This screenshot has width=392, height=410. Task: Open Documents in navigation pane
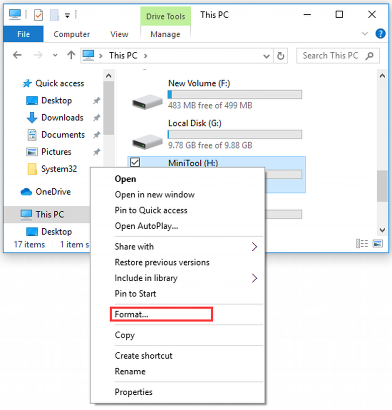63,135
